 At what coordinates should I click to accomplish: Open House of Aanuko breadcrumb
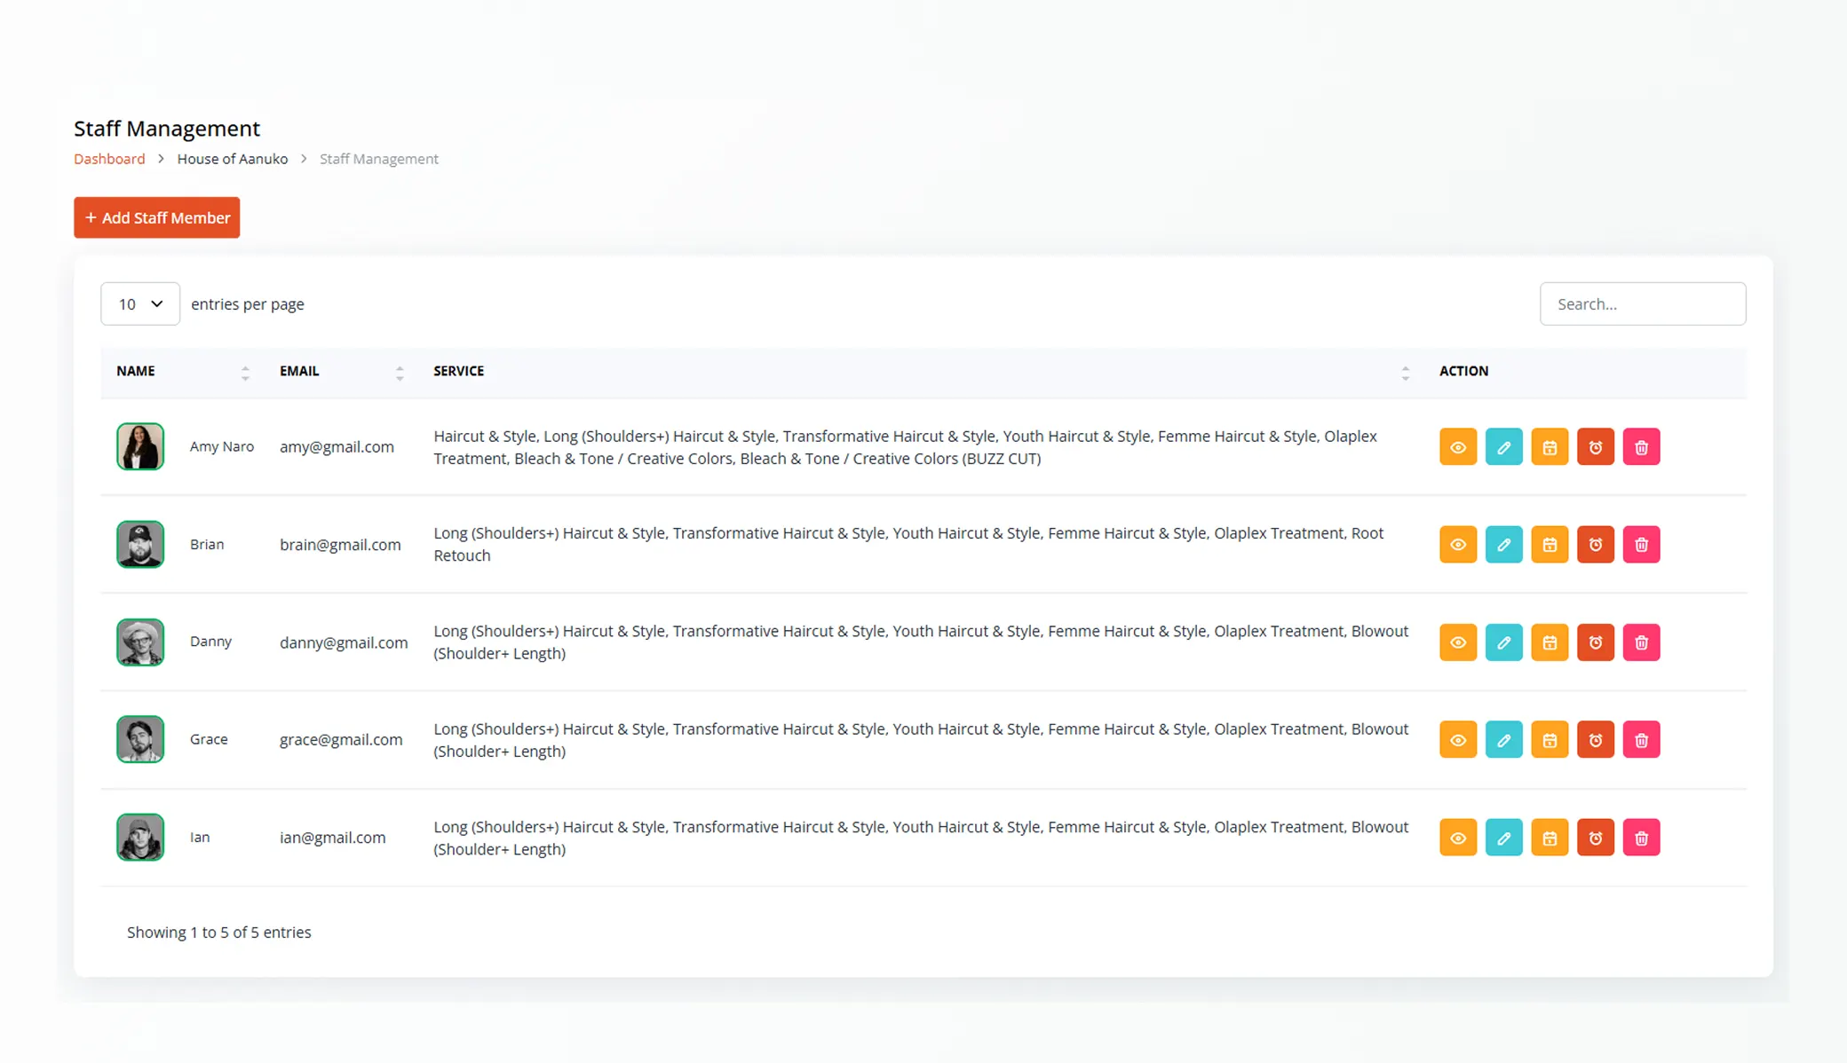233,159
